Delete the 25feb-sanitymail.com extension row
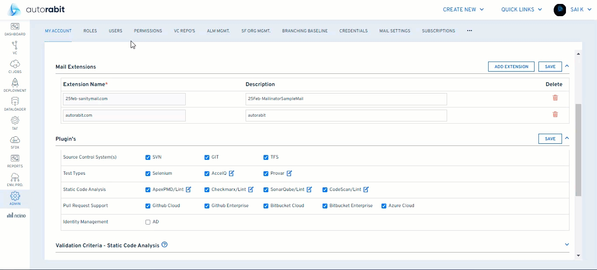This screenshot has height=270, width=597. [x=555, y=98]
